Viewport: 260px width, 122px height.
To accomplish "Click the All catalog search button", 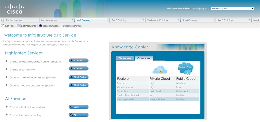I will (79, 115).
